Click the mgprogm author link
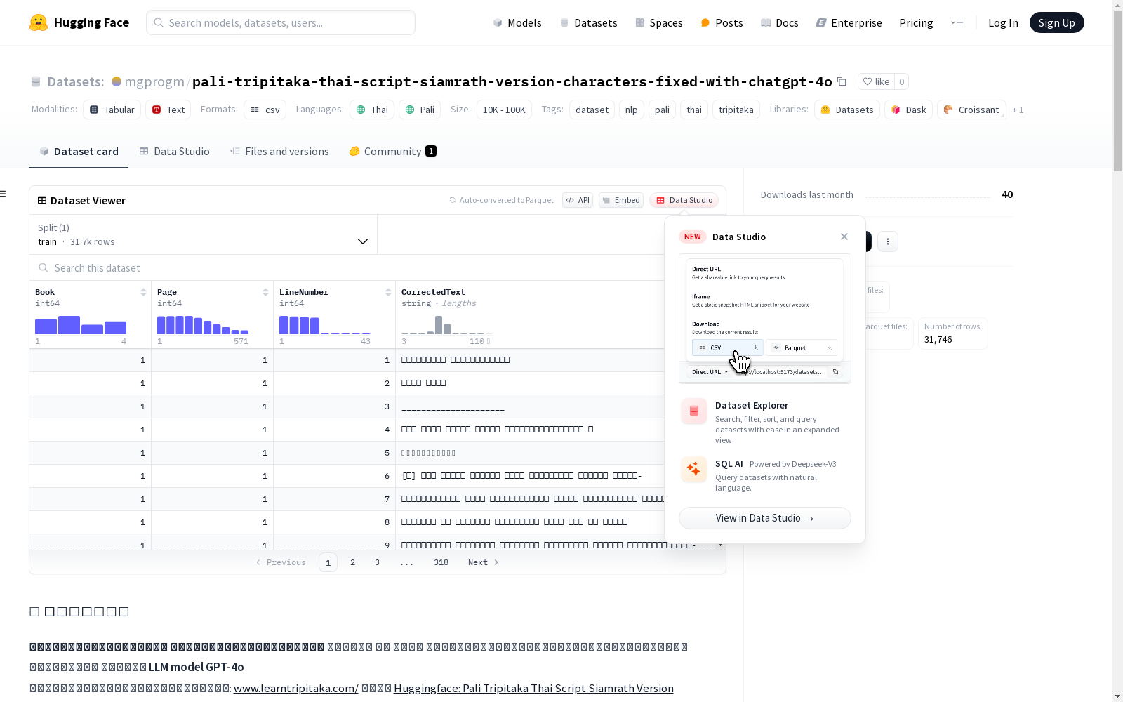The height and width of the screenshot is (702, 1123). click(154, 81)
